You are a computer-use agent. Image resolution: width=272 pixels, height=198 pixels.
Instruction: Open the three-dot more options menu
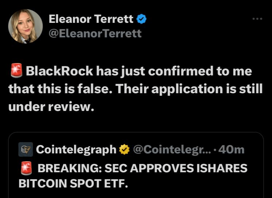click(x=257, y=18)
